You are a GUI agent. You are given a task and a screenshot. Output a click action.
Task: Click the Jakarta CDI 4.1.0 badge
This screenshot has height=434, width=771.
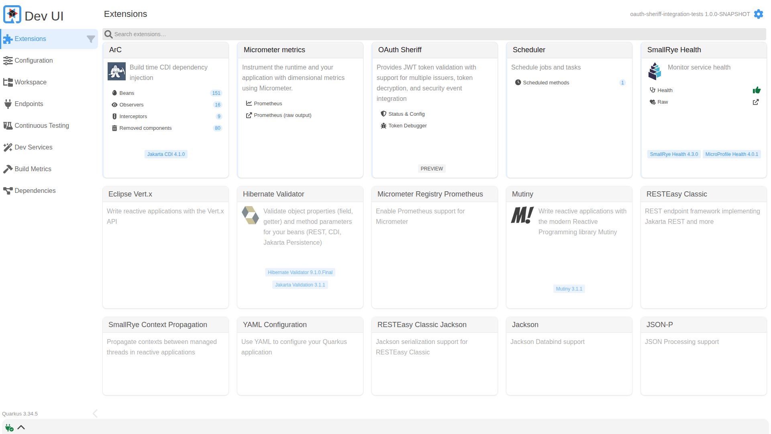point(166,154)
